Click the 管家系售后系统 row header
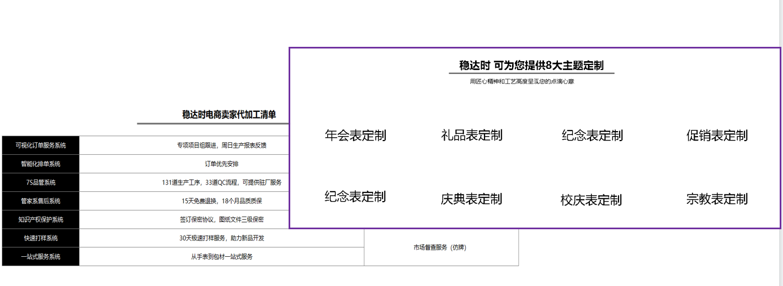This screenshot has height=286, width=783. click(x=41, y=201)
